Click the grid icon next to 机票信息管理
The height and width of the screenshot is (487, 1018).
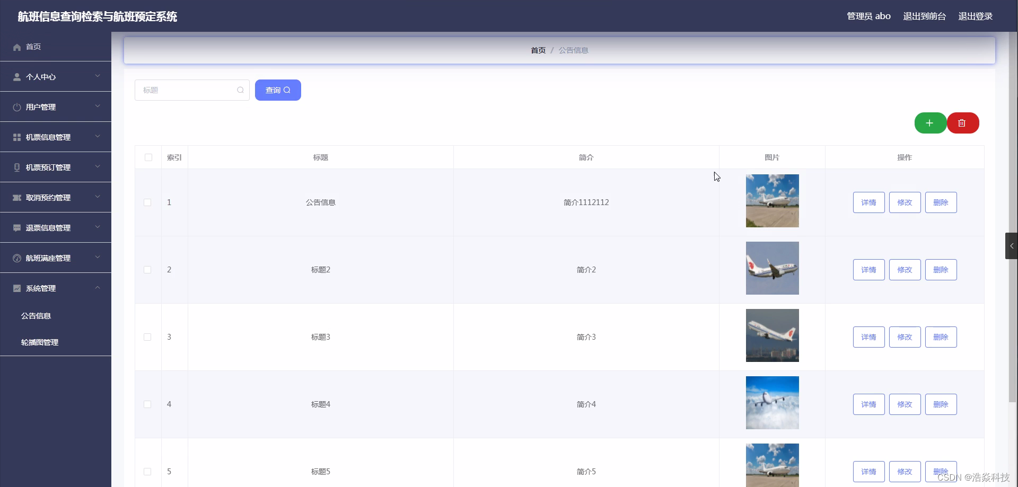[17, 138]
